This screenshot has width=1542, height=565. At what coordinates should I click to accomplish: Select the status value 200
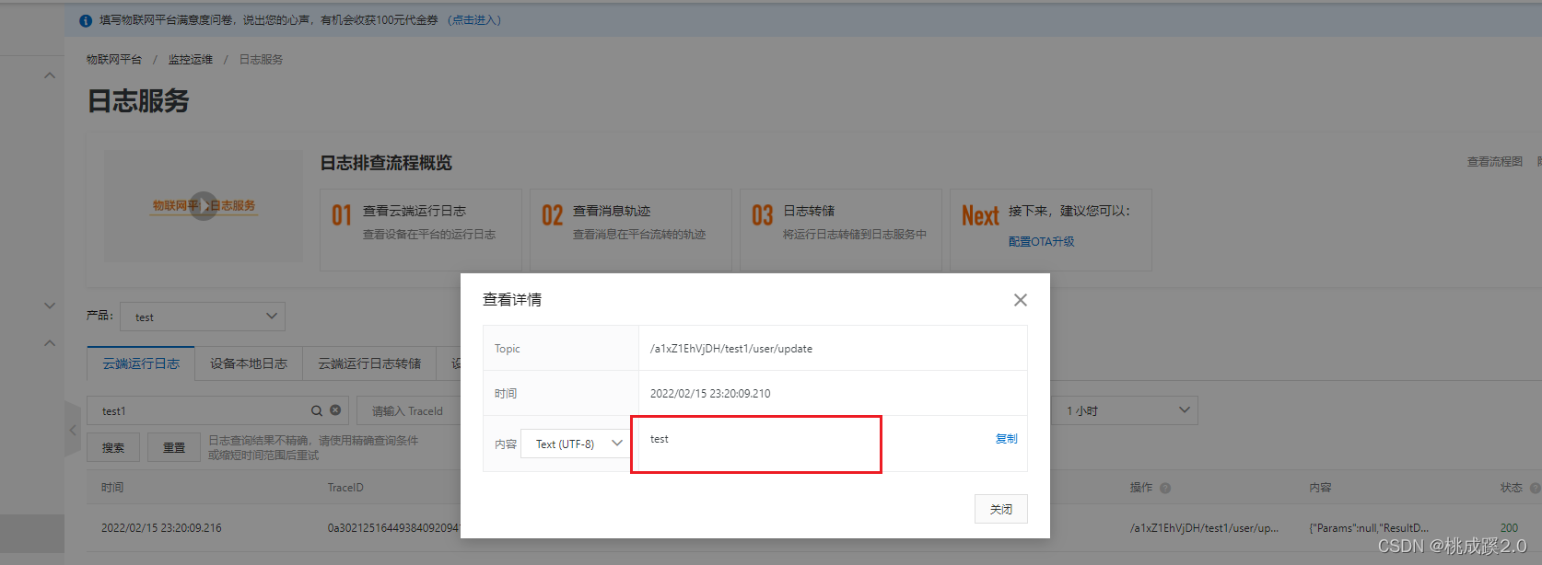1509,528
